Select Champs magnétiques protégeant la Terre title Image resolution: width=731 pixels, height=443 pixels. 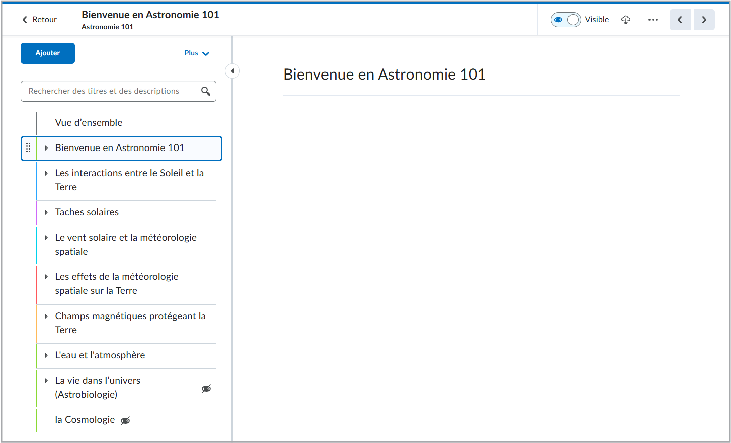click(130, 323)
